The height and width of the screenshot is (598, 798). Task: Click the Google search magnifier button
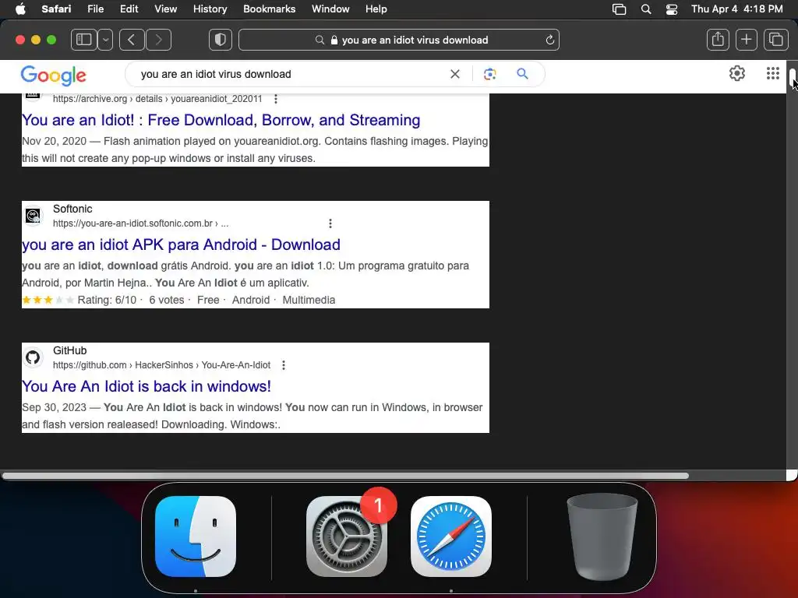522,74
